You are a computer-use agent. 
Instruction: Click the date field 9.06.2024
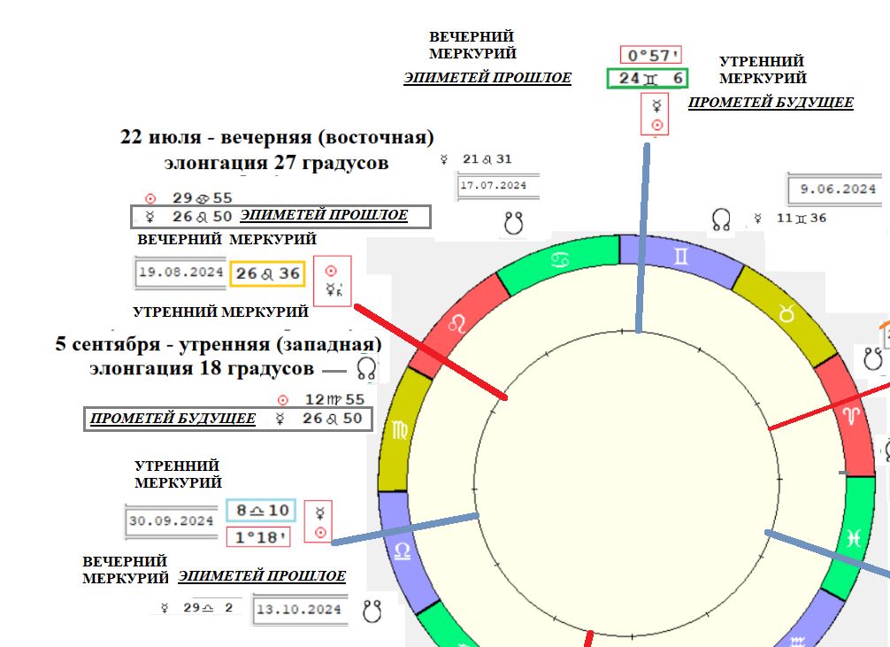point(835,189)
